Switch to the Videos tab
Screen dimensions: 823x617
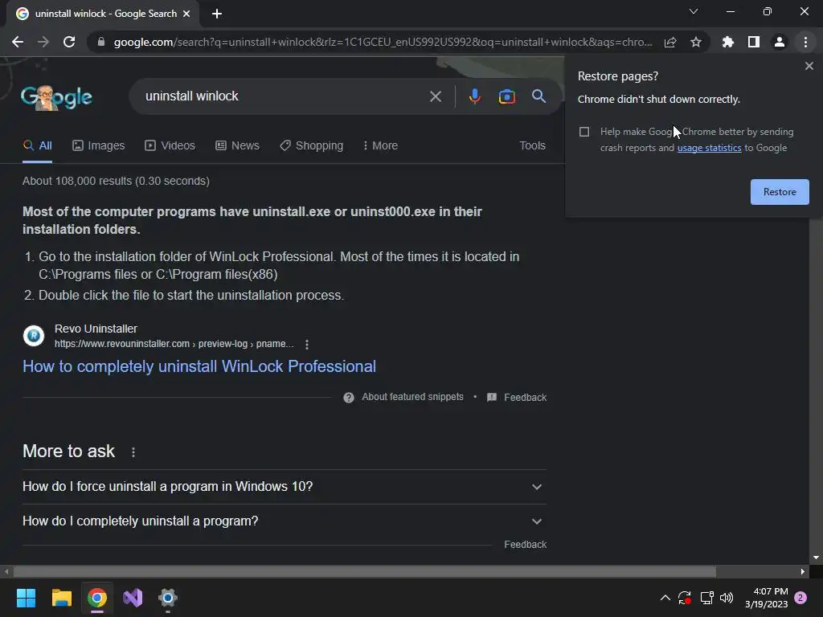[x=170, y=145]
